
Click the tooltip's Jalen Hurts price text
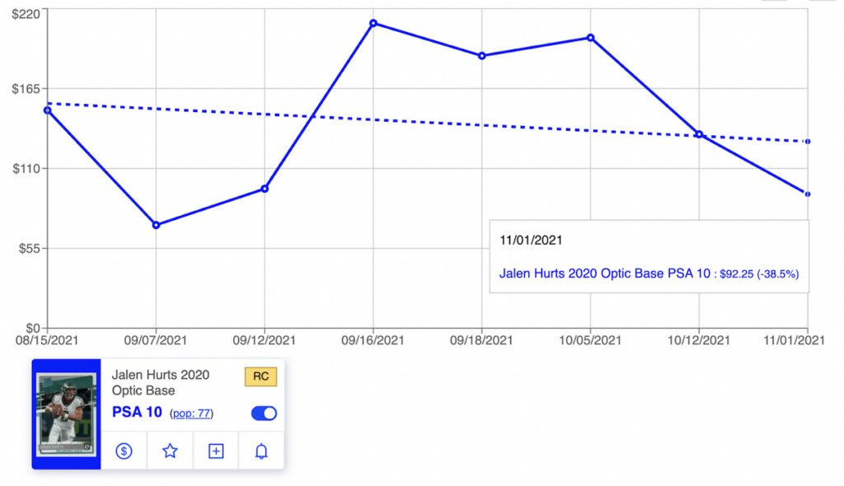pyautogui.click(x=649, y=273)
